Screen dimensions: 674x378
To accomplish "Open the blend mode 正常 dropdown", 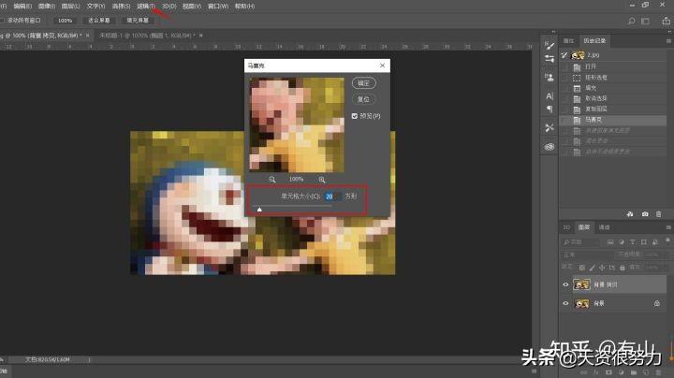I will pyautogui.click(x=587, y=254).
